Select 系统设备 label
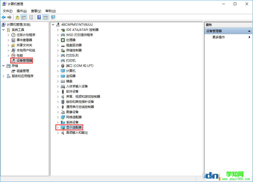253x182 pixels. [72, 122]
